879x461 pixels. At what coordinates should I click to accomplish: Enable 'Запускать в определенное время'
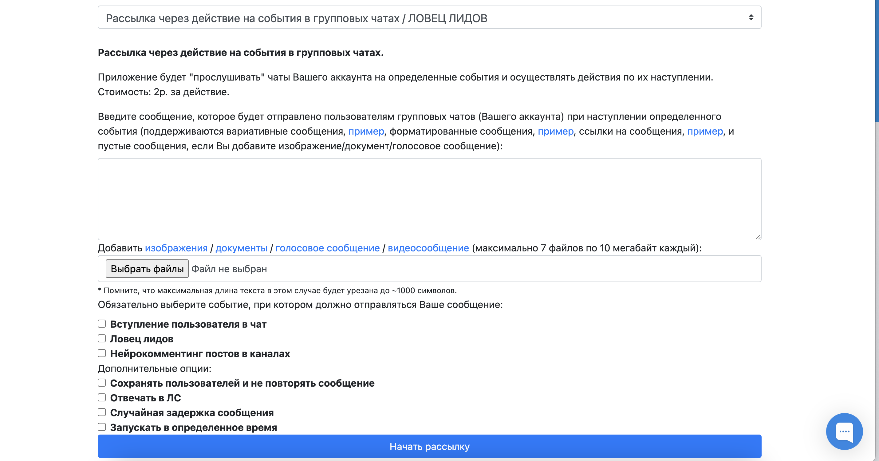pos(101,427)
